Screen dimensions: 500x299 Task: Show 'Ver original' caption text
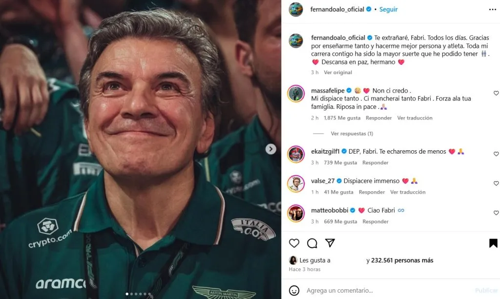(338, 72)
